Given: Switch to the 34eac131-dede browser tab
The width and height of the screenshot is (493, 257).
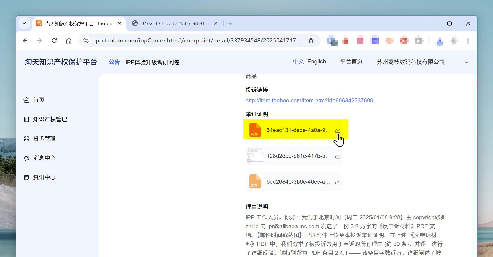Looking at the screenshot, I should click(175, 23).
